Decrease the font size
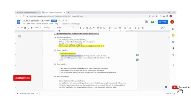 70,28
